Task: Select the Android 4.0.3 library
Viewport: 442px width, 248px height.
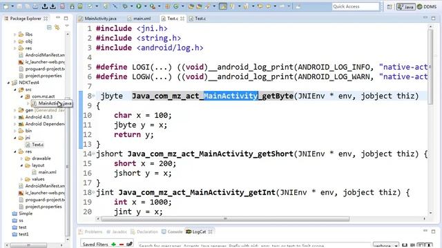Action: click(x=35, y=117)
